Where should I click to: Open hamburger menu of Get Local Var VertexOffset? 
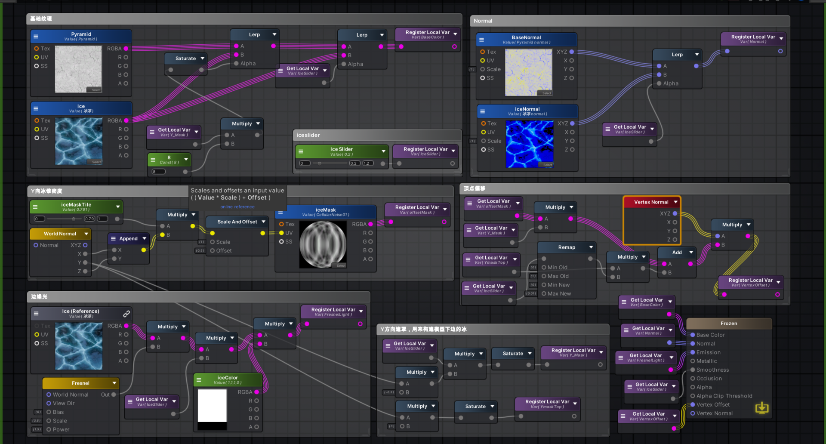(623, 416)
